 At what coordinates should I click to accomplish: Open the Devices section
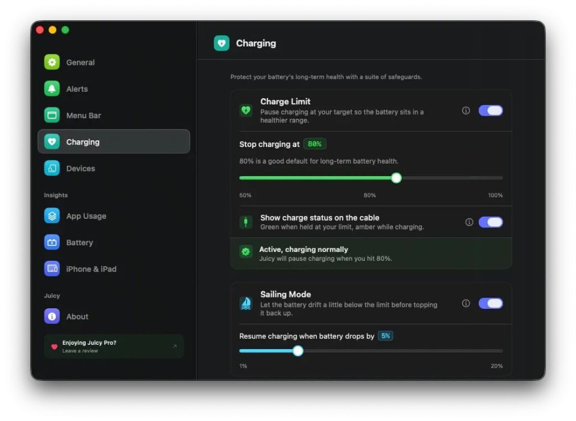[114, 168]
